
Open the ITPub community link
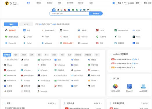tap(41, 86)
